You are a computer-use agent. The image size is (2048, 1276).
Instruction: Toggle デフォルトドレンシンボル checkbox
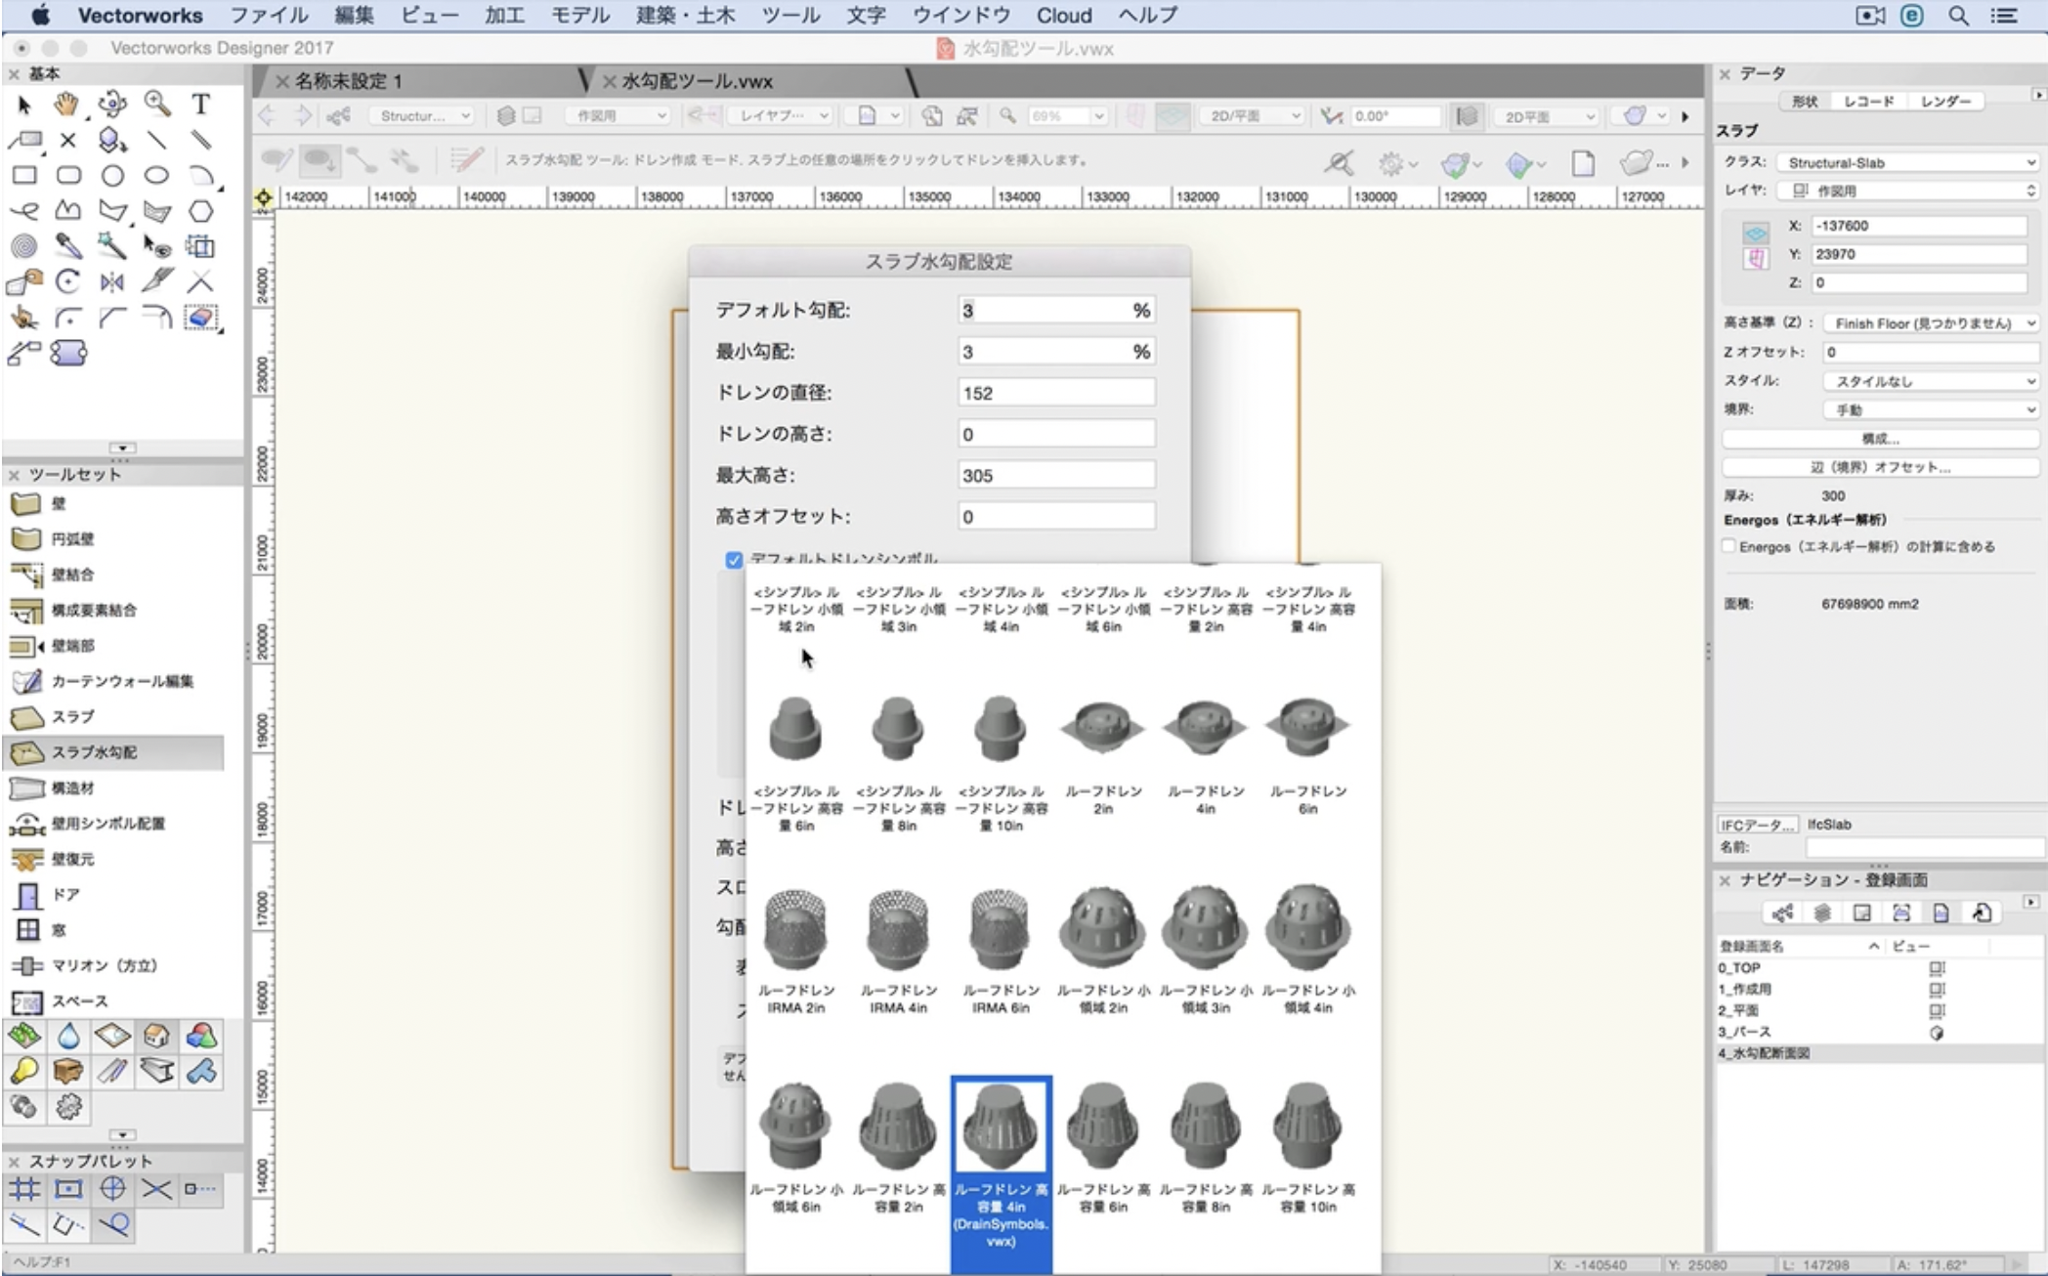coord(734,560)
